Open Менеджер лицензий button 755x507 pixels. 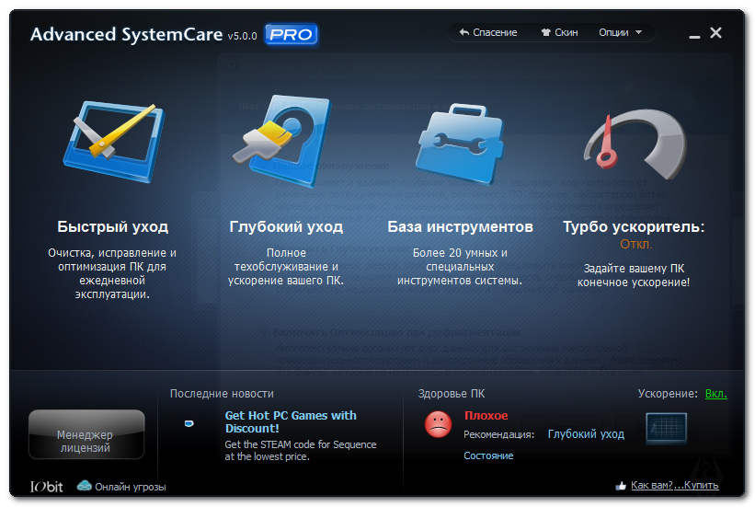(x=86, y=434)
